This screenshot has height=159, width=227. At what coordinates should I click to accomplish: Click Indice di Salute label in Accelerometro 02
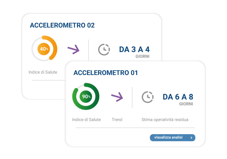tap(43, 72)
